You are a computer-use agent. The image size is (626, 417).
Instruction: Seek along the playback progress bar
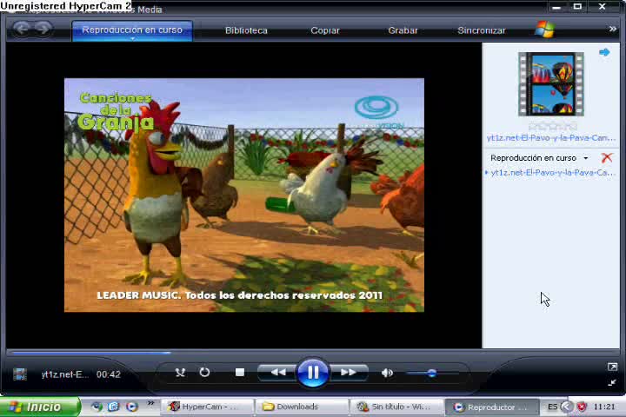pyautogui.click(x=313, y=353)
